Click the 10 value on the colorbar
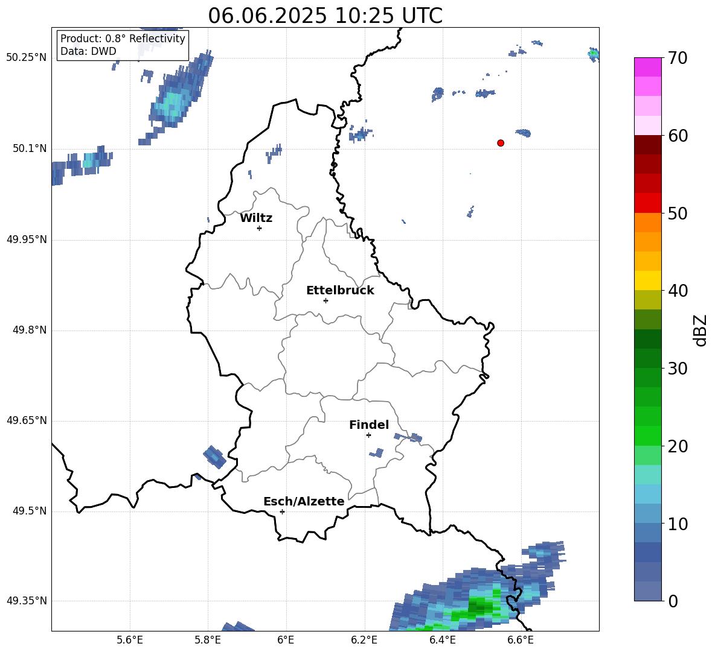 [x=678, y=524]
